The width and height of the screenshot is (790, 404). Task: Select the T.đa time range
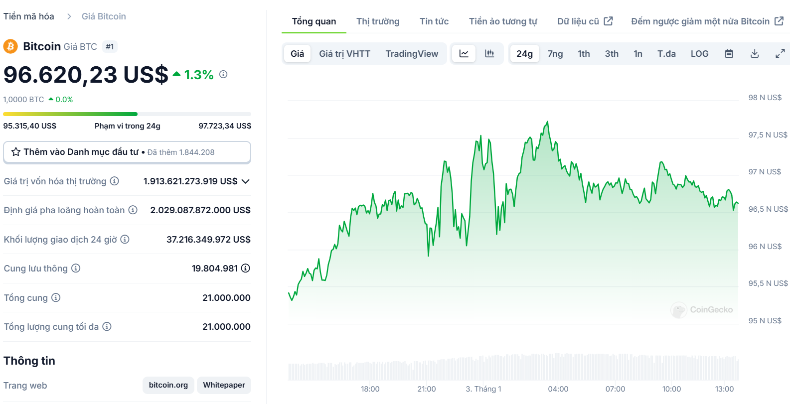pos(666,53)
